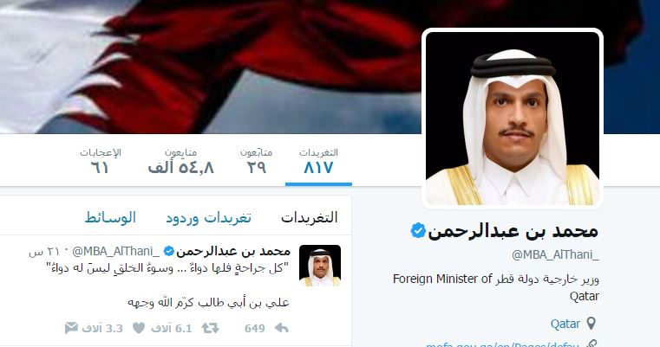This screenshot has height=347, width=660.
Task: Click the reply arrow icon on the tweet
Action: coord(281,328)
